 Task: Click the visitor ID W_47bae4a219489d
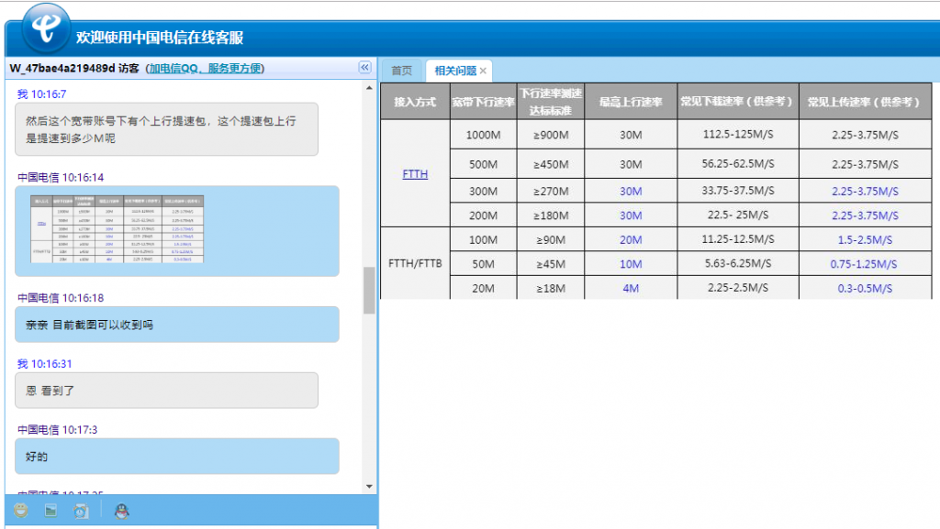[x=62, y=68]
